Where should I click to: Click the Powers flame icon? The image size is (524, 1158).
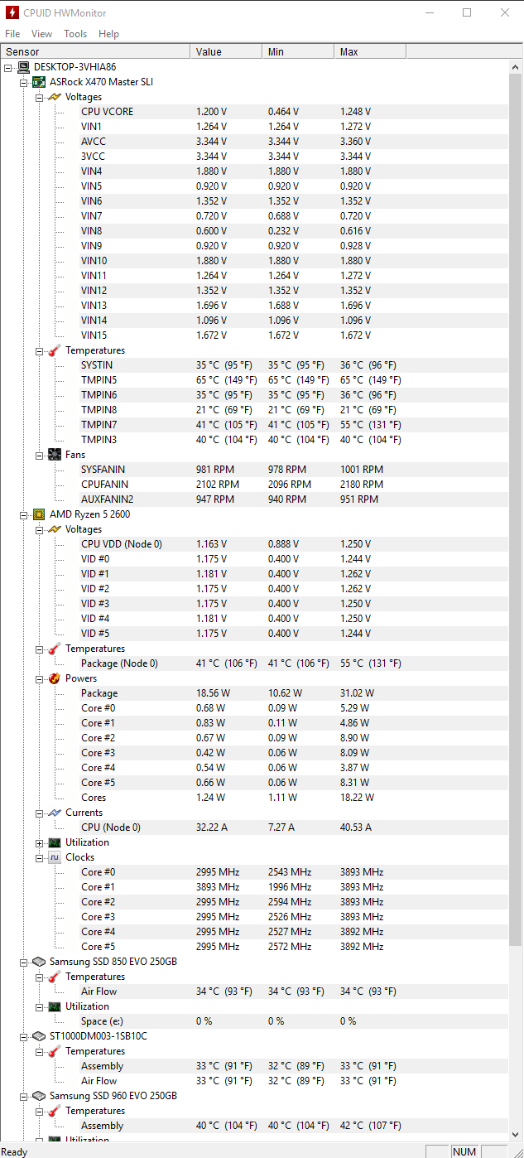pyautogui.click(x=55, y=678)
